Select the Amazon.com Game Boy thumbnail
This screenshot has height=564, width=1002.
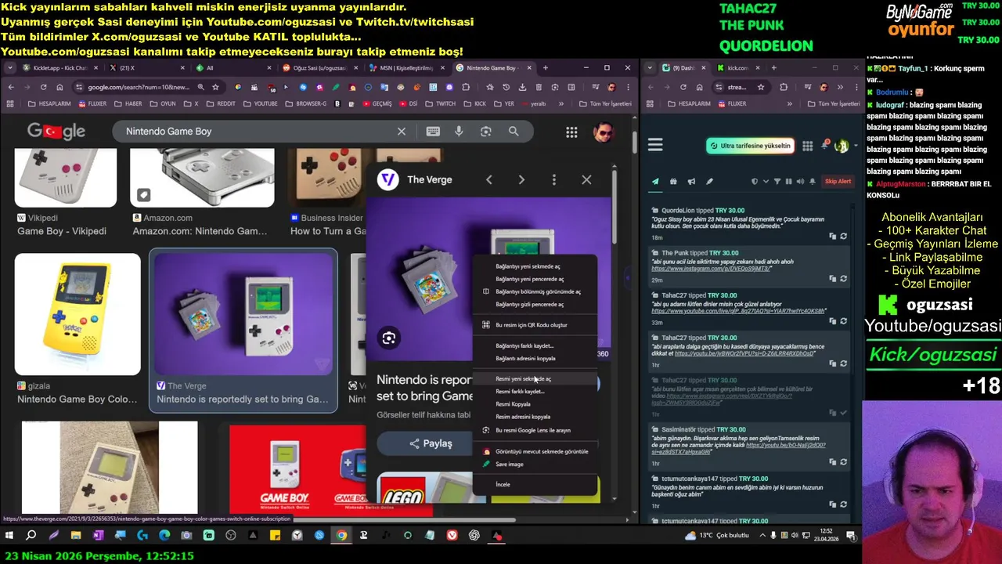coord(202,178)
